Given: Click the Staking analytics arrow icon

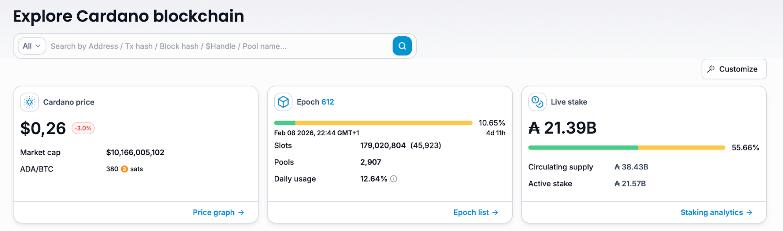Looking at the screenshot, I should (x=749, y=212).
